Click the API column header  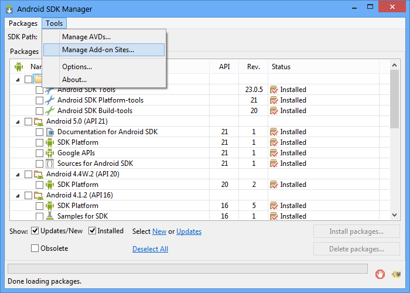tap(224, 67)
